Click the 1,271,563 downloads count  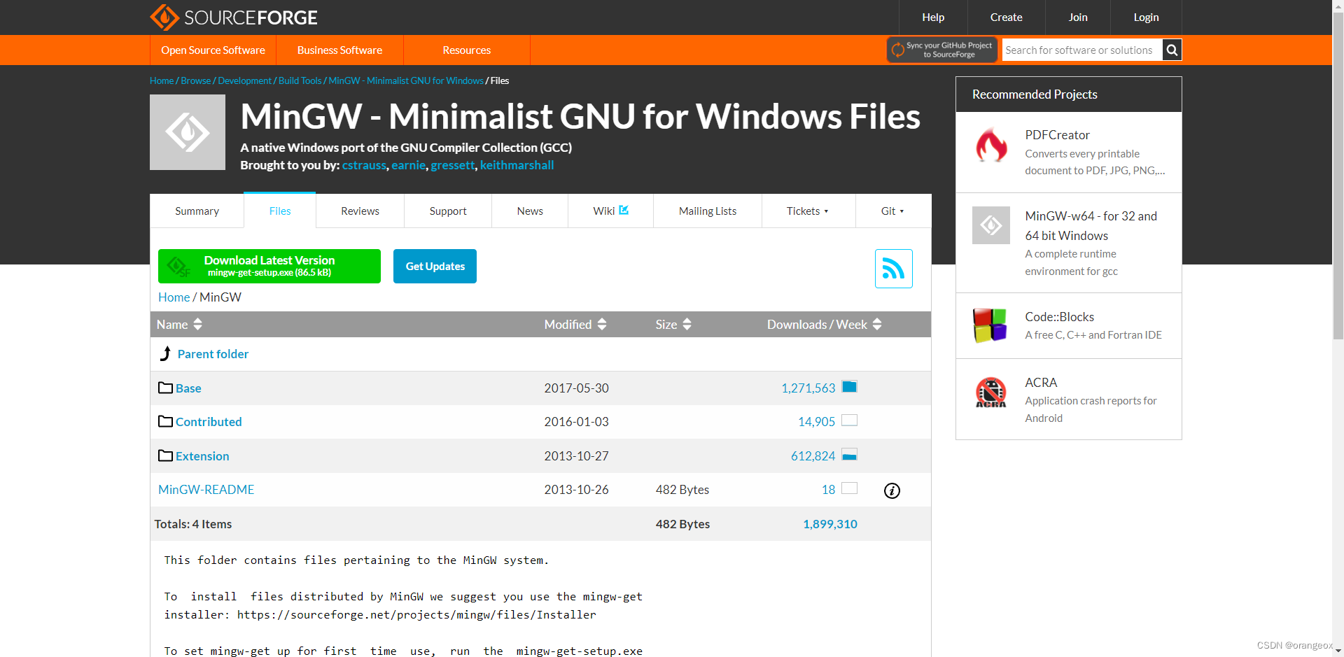808,388
